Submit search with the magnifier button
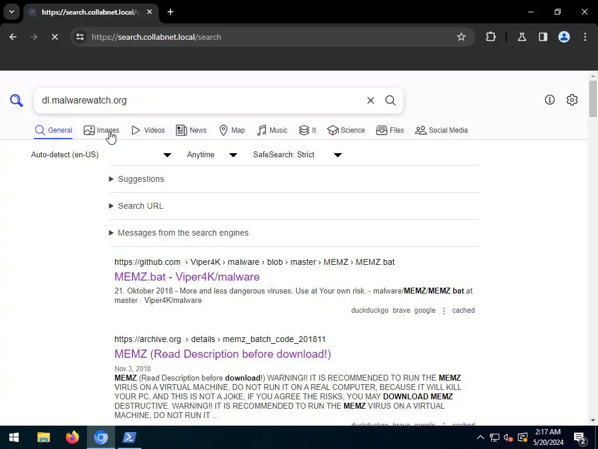 pyautogui.click(x=390, y=101)
